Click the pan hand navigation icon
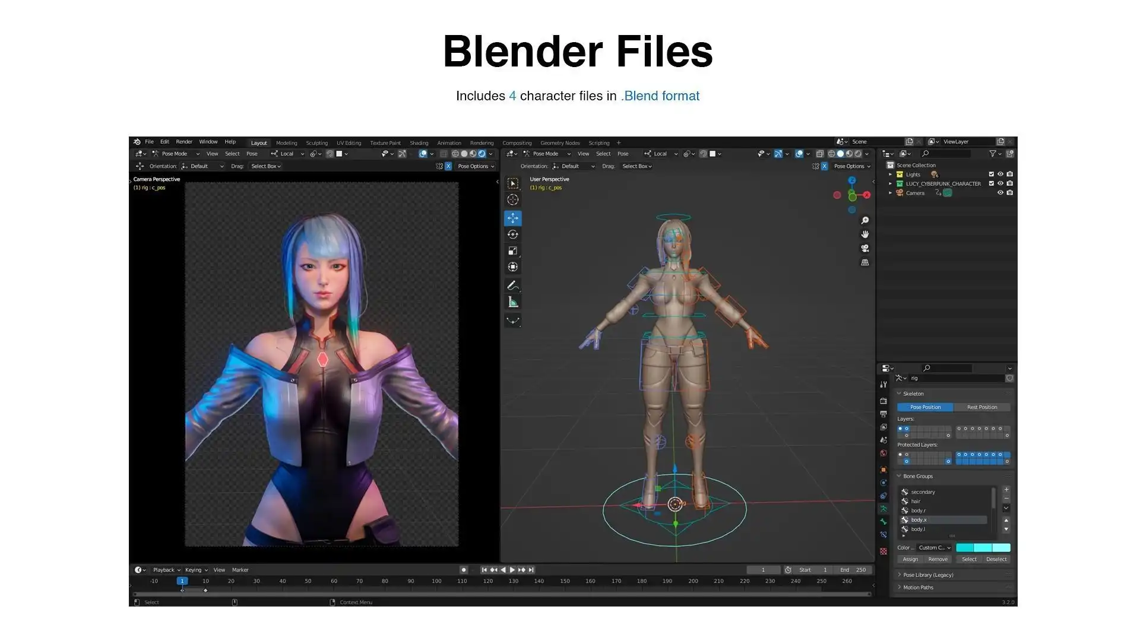This screenshot has height=641, width=1140. click(865, 234)
